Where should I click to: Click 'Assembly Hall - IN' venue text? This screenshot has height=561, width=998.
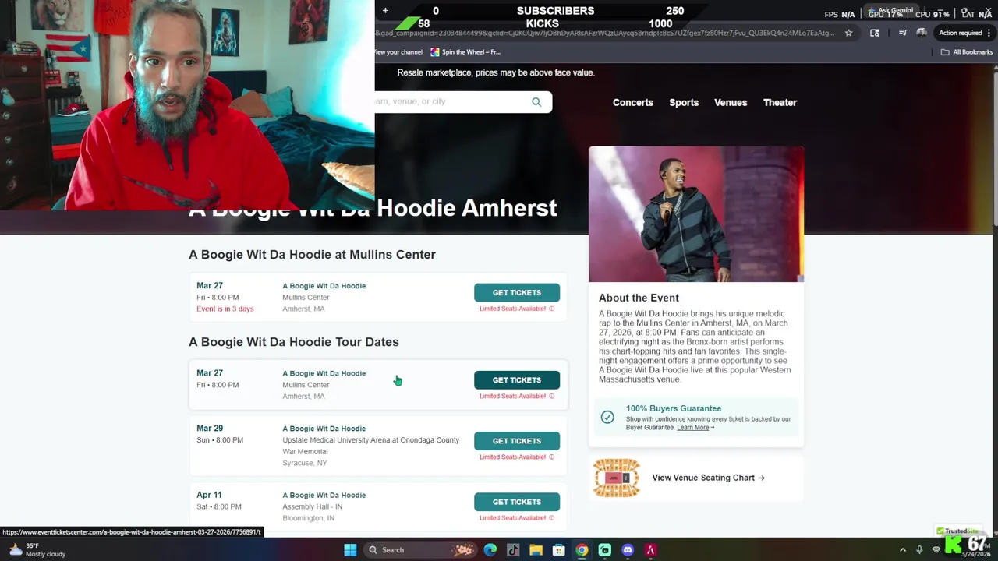(x=312, y=506)
